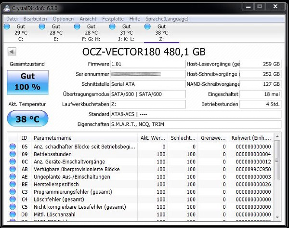Click the Laufwerkbuchstaben field Z:

[x=148, y=104]
